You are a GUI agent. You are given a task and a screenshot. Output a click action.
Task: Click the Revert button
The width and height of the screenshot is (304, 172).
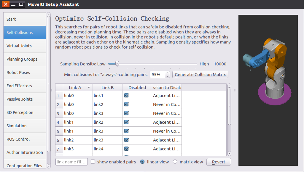(x=219, y=162)
